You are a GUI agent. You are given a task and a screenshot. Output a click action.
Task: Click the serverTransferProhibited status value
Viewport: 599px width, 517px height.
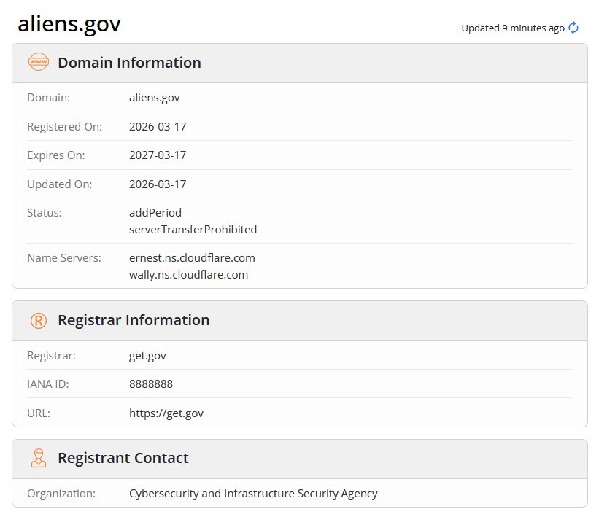193,229
